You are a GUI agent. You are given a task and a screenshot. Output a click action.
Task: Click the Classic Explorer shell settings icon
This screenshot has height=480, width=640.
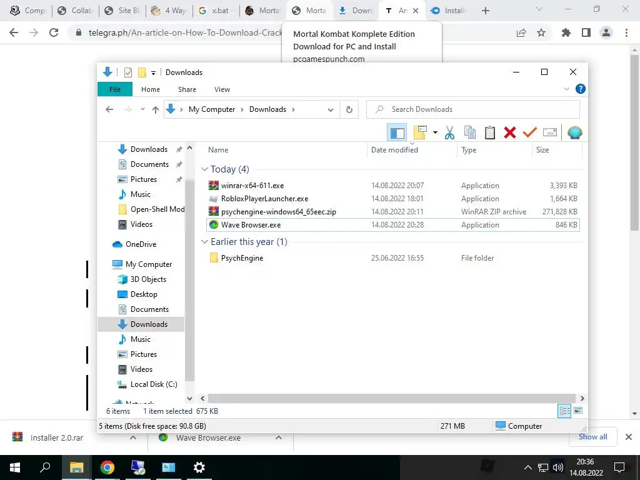pyautogui.click(x=574, y=132)
